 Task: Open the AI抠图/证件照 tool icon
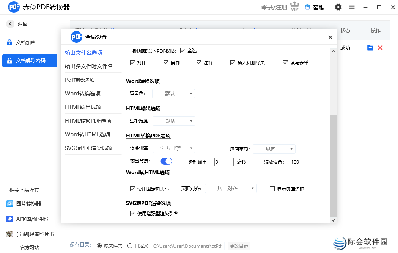[x=9, y=219]
